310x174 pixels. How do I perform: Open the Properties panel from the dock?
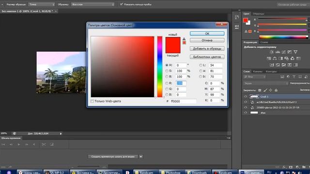237,27
